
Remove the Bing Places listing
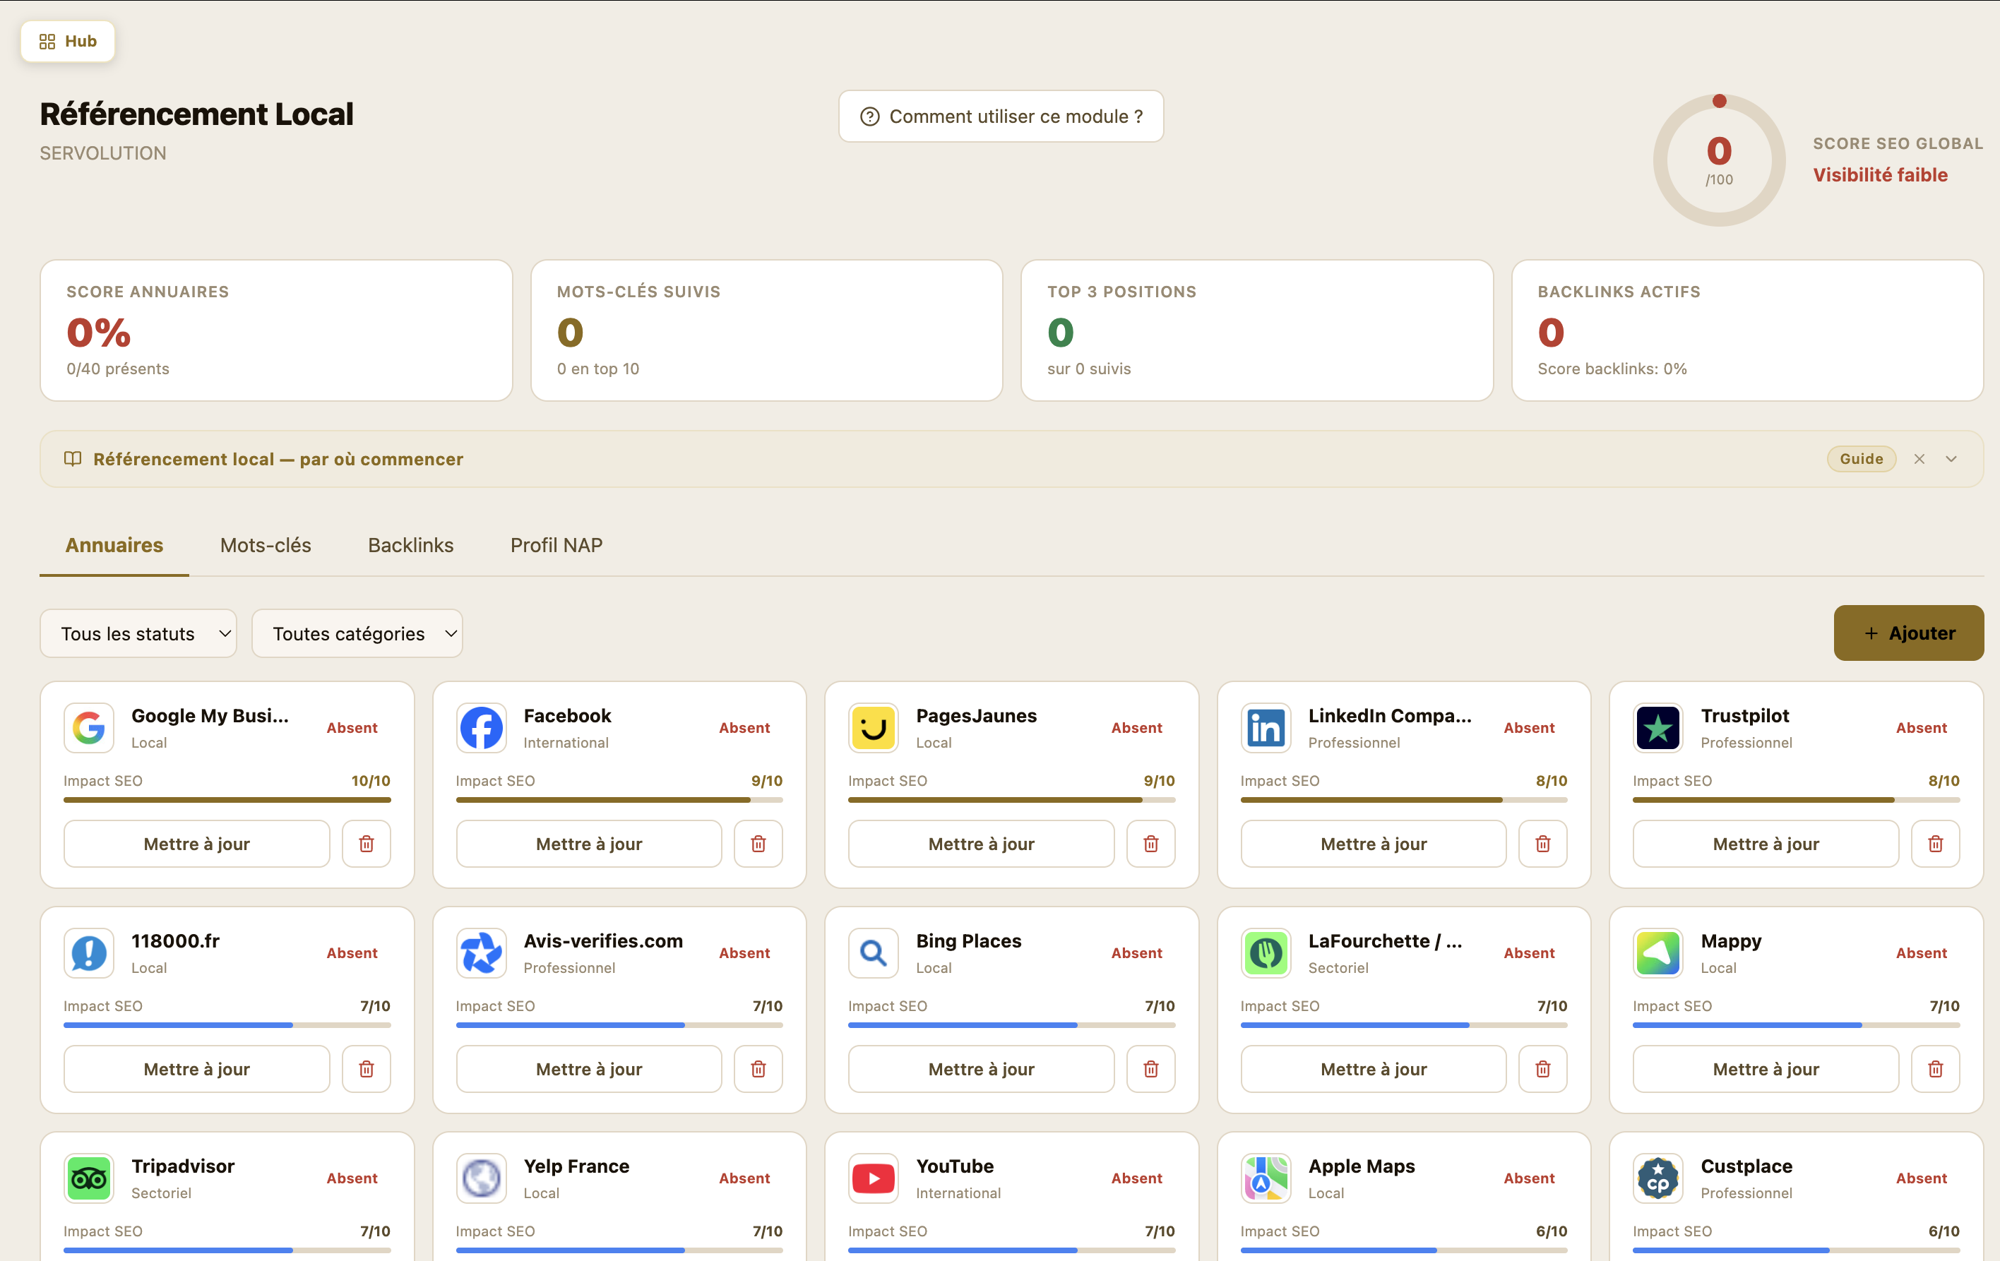click(x=1150, y=1068)
